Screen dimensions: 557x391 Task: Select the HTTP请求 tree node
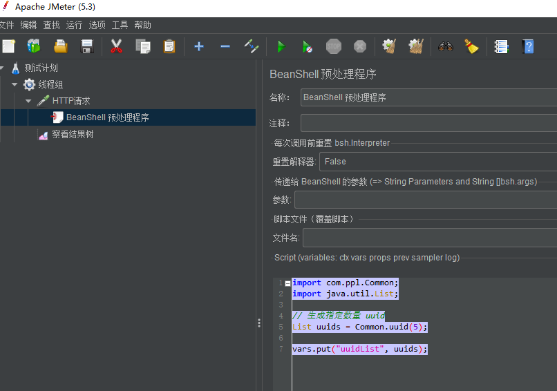(x=71, y=101)
